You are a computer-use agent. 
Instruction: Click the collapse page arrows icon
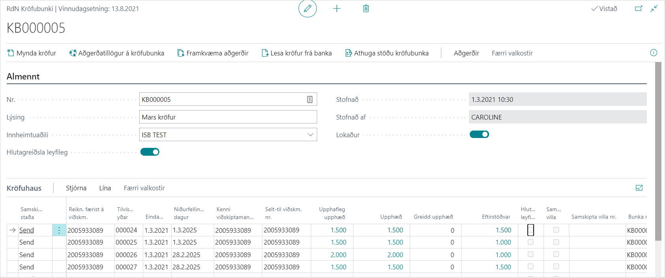point(654,9)
